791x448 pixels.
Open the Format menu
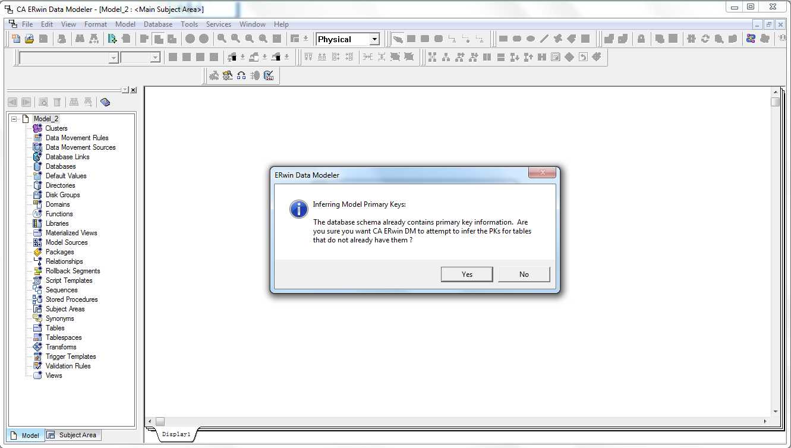point(96,24)
